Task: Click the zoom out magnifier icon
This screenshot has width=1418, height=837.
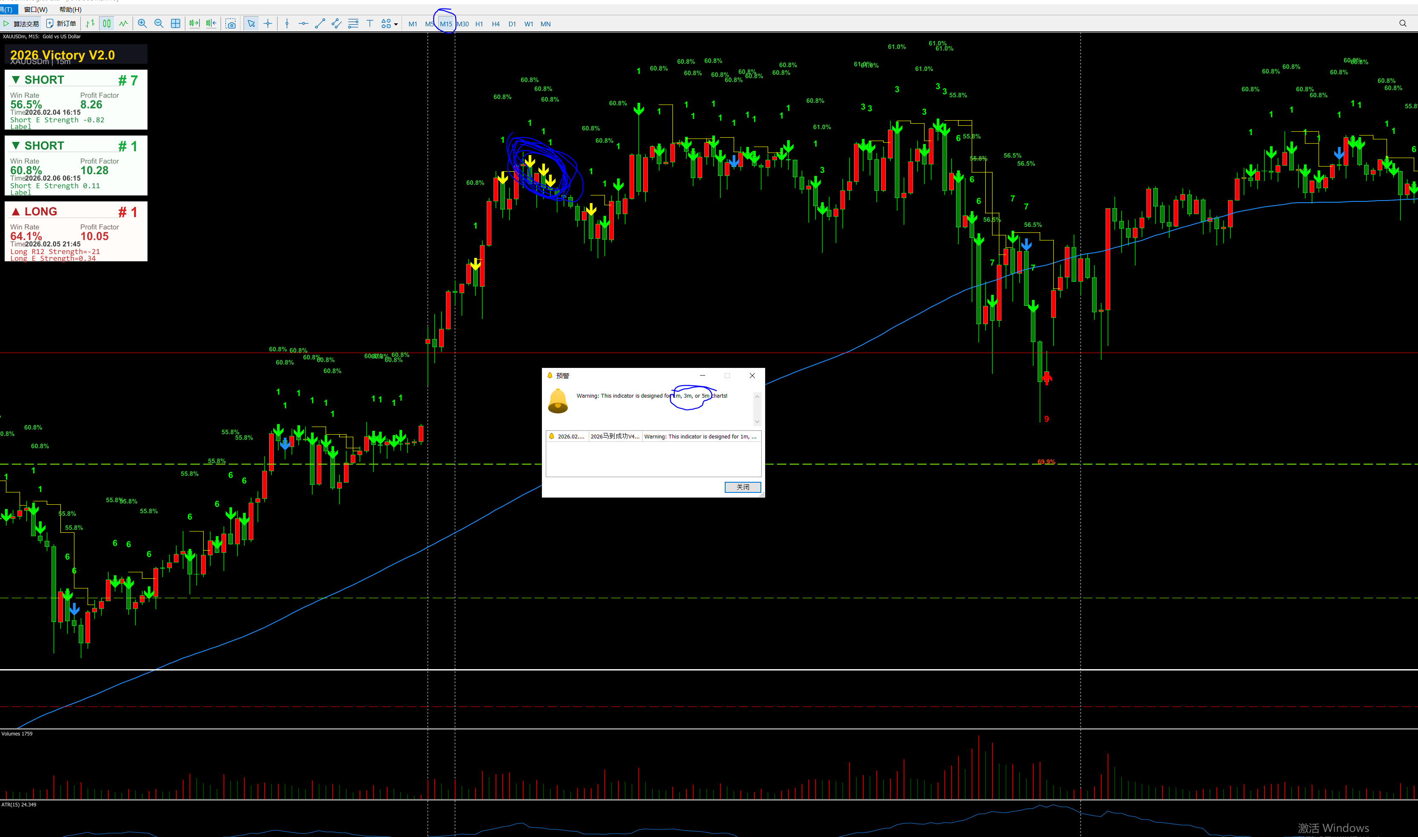Action: (x=159, y=24)
